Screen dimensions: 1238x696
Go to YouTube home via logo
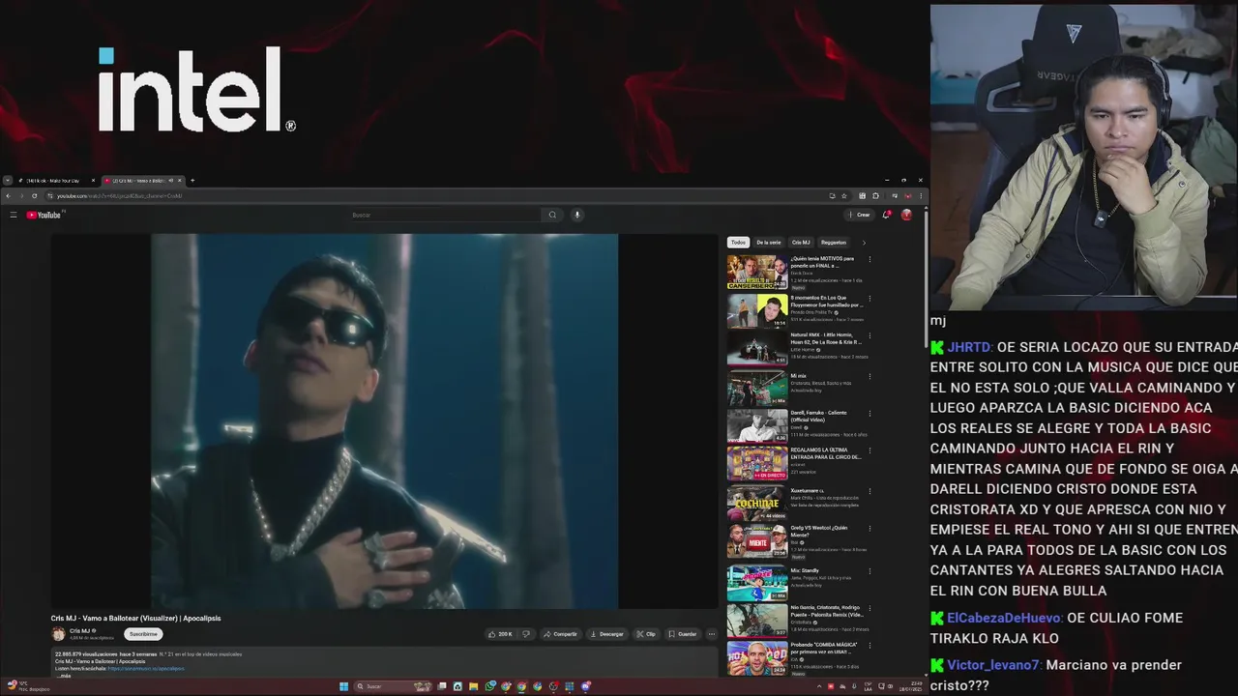point(44,215)
